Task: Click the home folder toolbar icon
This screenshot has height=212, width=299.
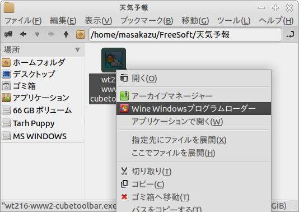Action: (x=81, y=34)
